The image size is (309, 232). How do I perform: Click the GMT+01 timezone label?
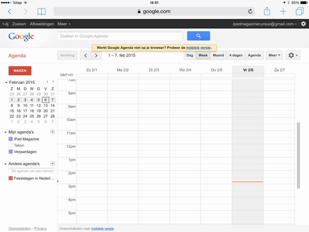click(66, 75)
